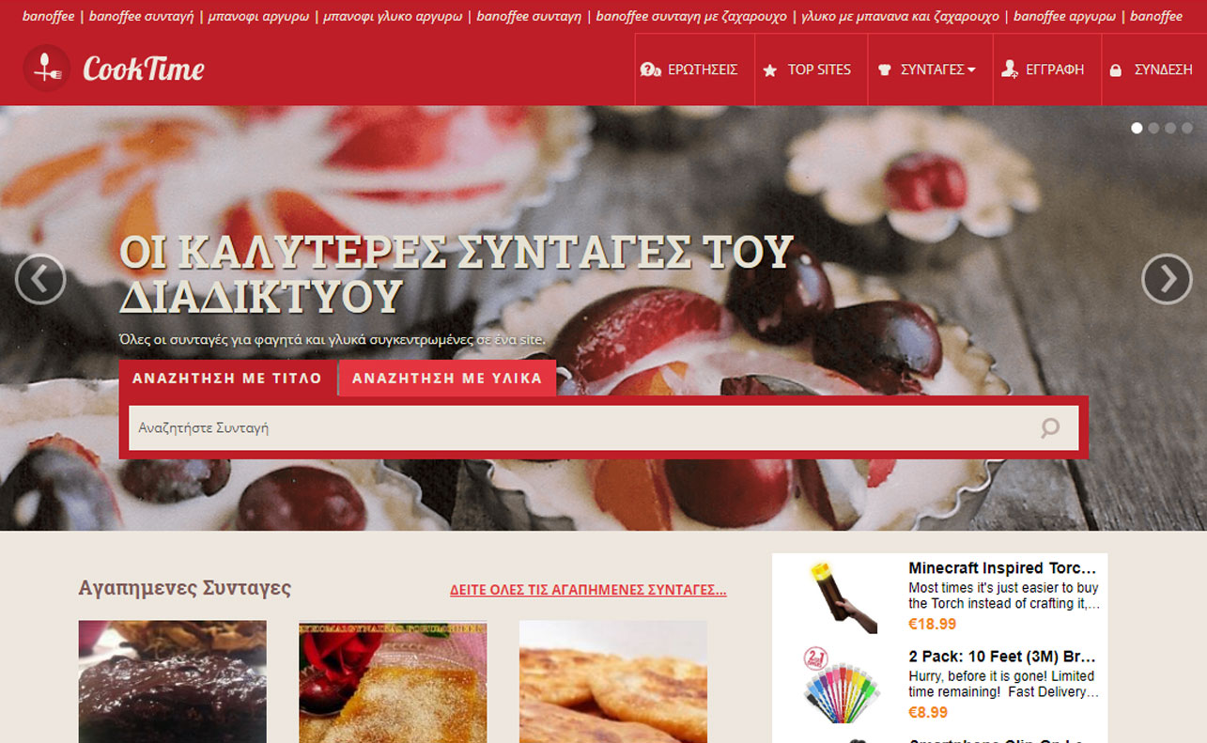Expand the ΣΥΝΤΑΓΕΣ dropdown menu
Viewport: 1207px width, 743px height.
coord(930,70)
